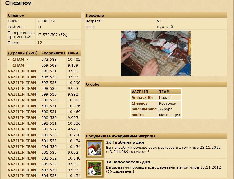Click the Грабитель дня award icon
The height and width of the screenshot is (179, 234).
[95, 148]
